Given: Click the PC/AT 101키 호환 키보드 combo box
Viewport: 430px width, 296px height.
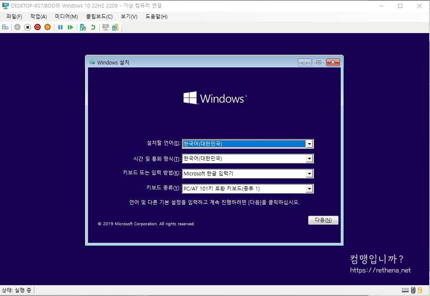Looking at the screenshot, I should [248, 188].
